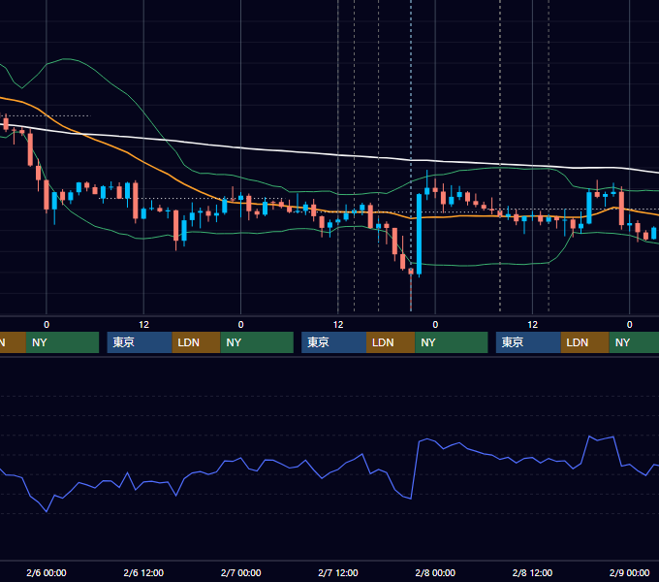This screenshot has height=582, width=659.
Task: Click the 2/9 00:00 date label
Action: tap(629, 572)
